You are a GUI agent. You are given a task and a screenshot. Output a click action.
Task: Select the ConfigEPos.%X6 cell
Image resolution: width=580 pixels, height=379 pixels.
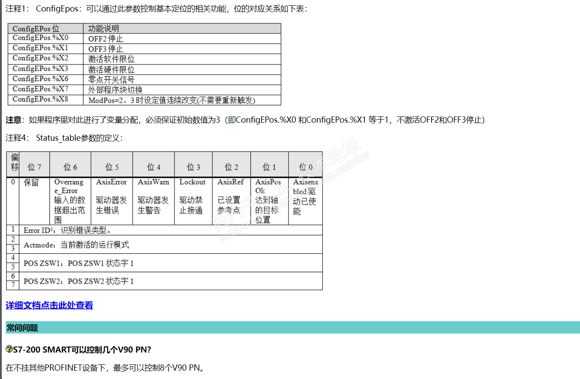coord(46,79)
